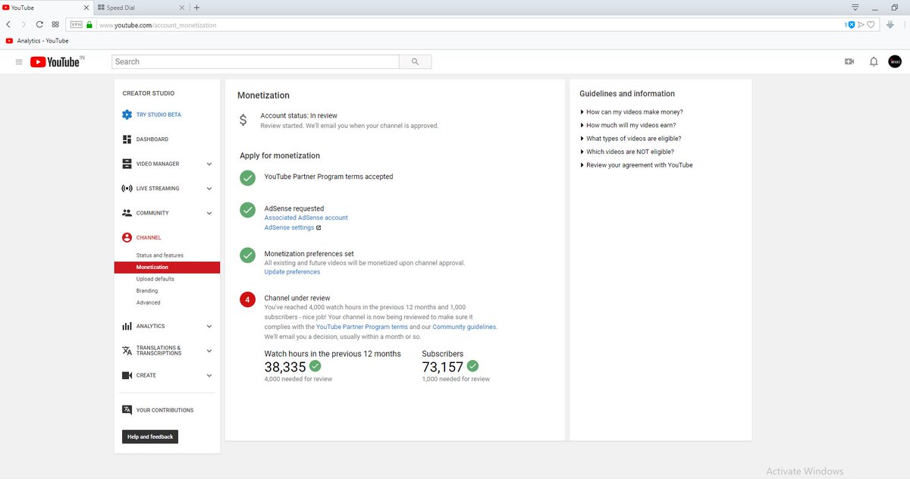Viewport: 910px width, 479px height.
Task: Click the dollar sign account status icon
Action: [243, 120]
